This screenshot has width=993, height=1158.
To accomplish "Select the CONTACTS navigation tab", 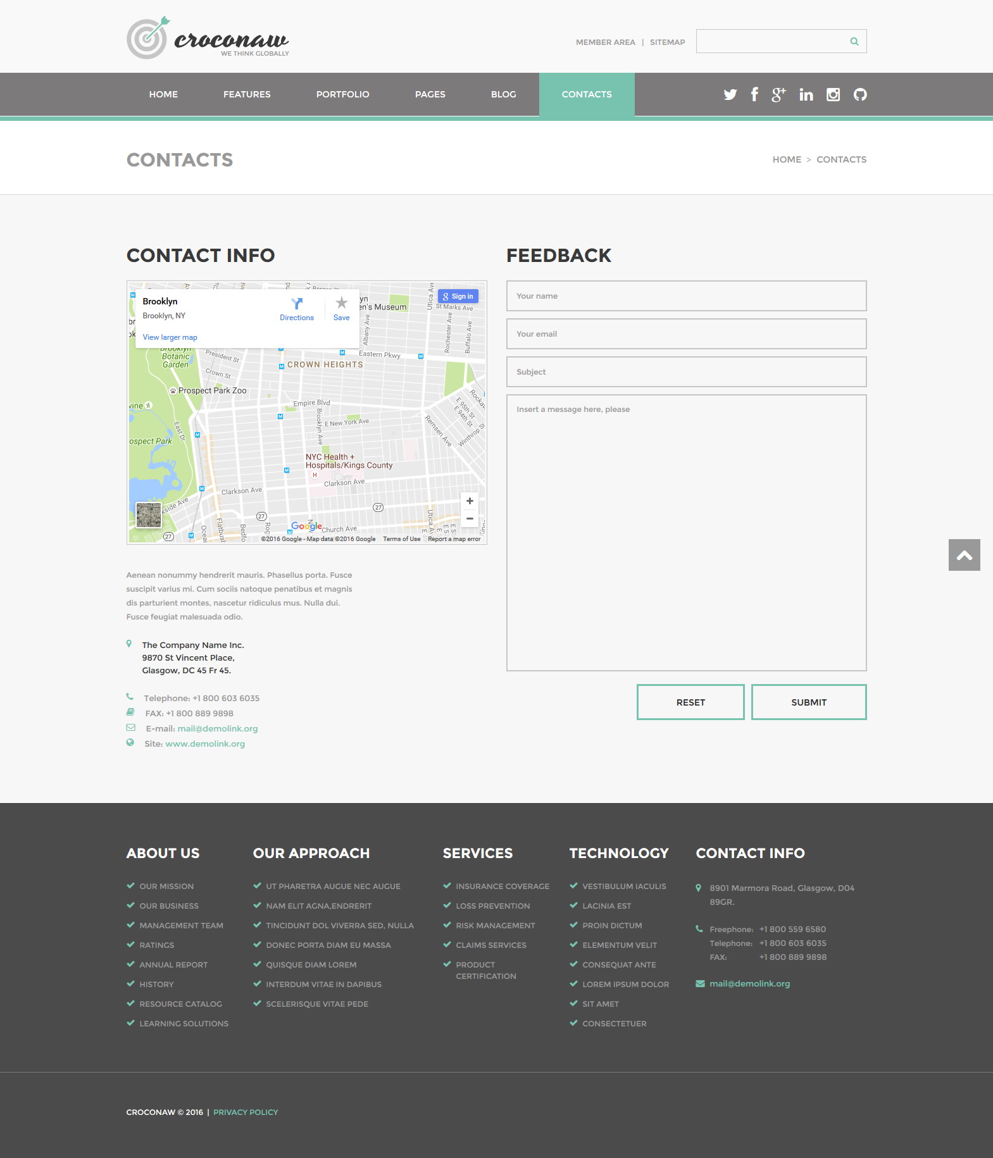I will (587, 94).
